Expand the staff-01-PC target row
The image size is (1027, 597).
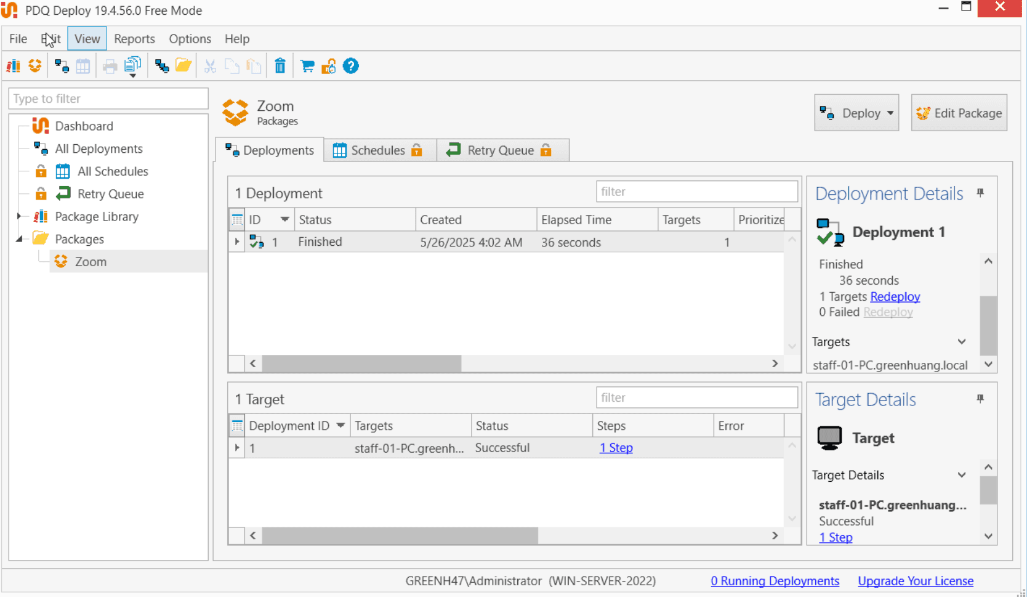(x=237, y=448)
